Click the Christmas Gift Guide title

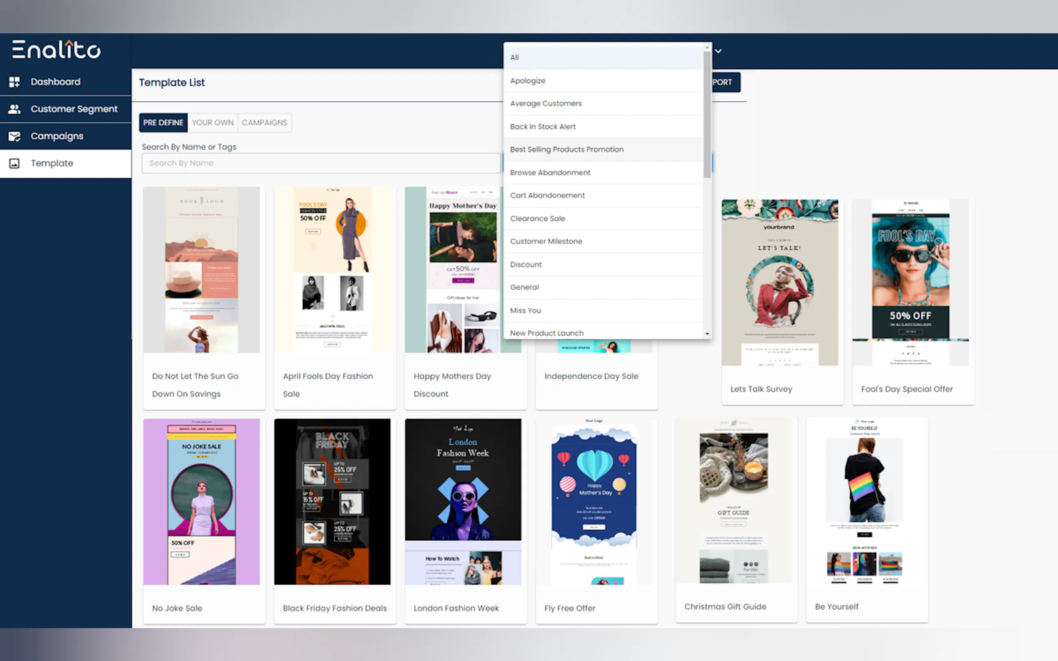[x=725, y=607]
